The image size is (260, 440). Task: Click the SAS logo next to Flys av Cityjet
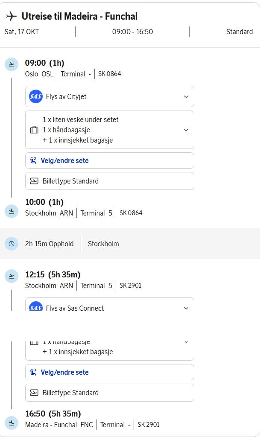pos(36,96)
